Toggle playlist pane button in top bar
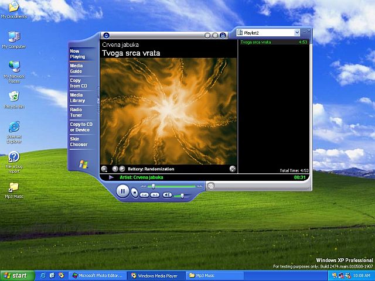The image size is (375, 281). [223, 36]
